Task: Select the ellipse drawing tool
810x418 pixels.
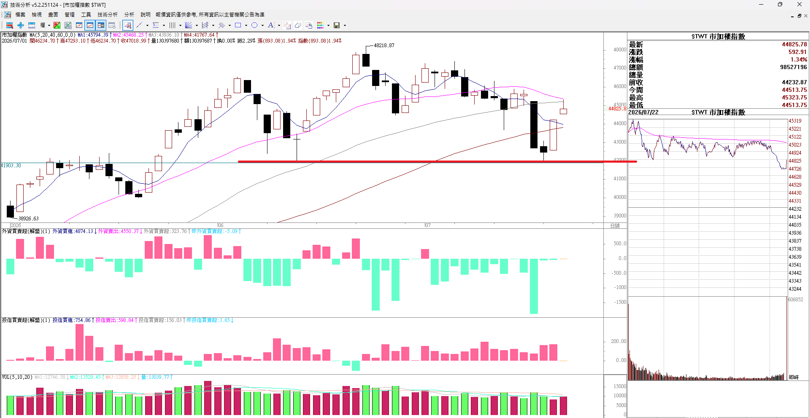Action: tap(254, 25)
